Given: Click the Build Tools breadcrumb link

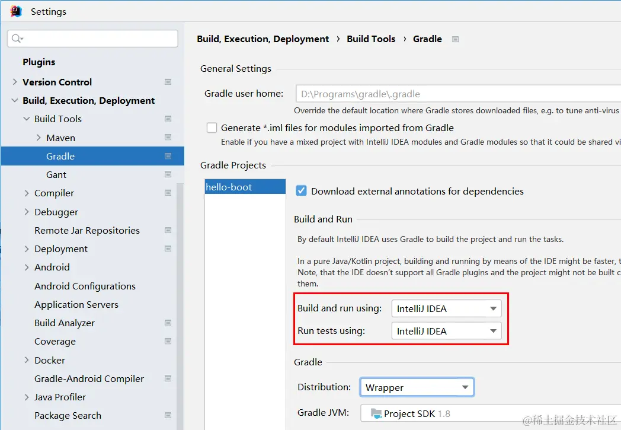Looking at the screenshot, I should click(x=371, y=39).
